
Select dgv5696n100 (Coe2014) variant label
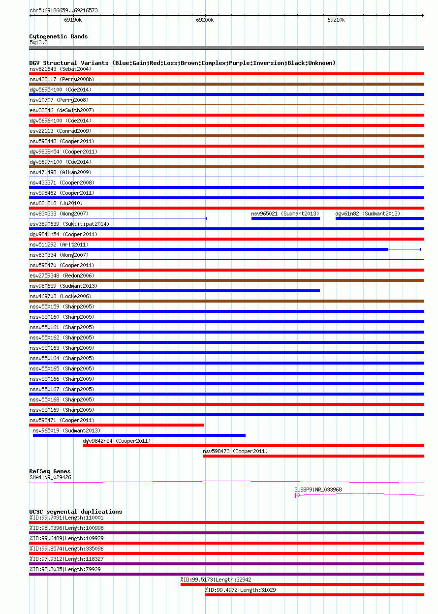point(60,121)
